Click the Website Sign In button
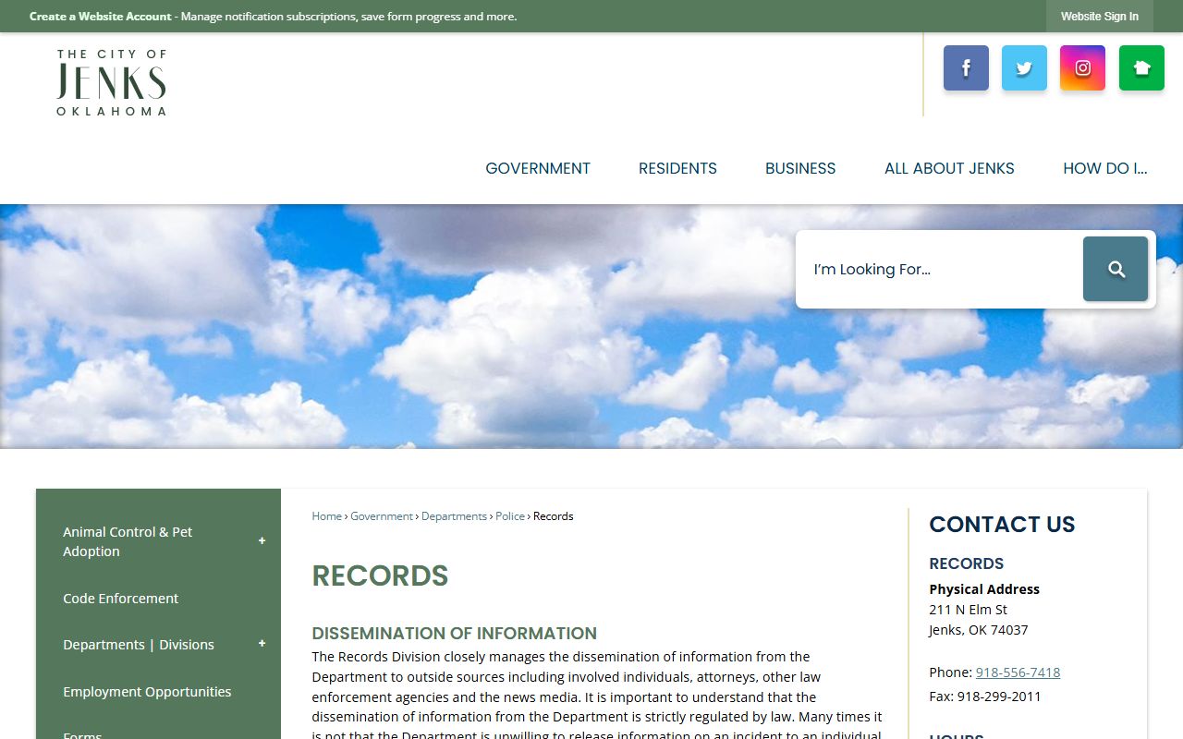The image size is (1183, 739). (1099, 17)
